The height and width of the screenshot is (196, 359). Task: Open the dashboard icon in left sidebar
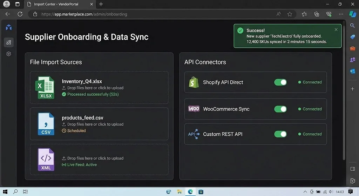9,42
